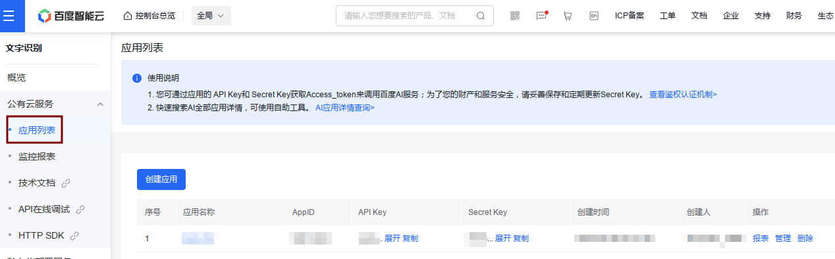Open 概览 in the sidebar
The width and height of the screenshot is (835, 259).
(16, 78)
